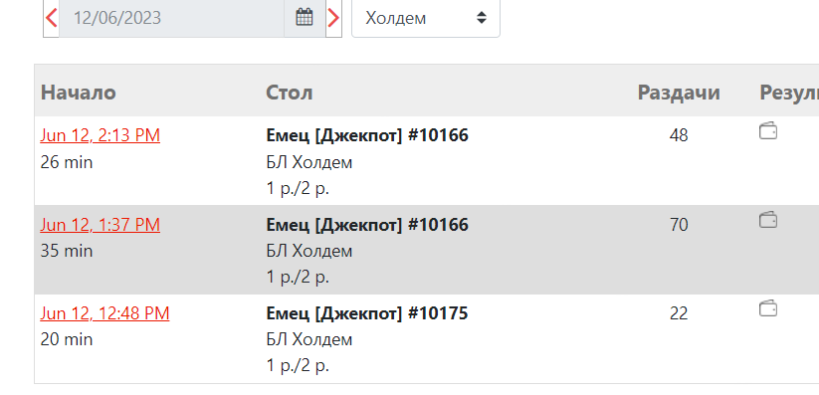819x395 pixels.
Task: Open the Холдем game type dropdown
Action: pyautogui.click(x=426, y=18)
